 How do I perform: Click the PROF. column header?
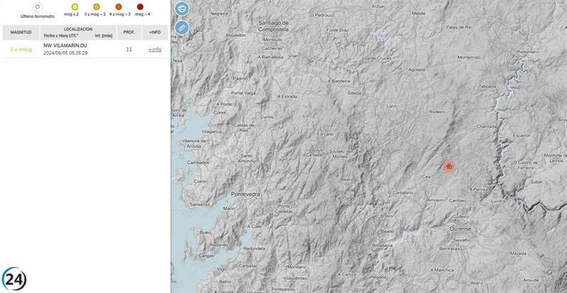pos(129,33)
